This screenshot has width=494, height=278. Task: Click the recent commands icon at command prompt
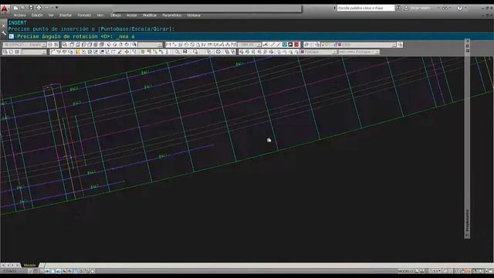pos(12,36)
